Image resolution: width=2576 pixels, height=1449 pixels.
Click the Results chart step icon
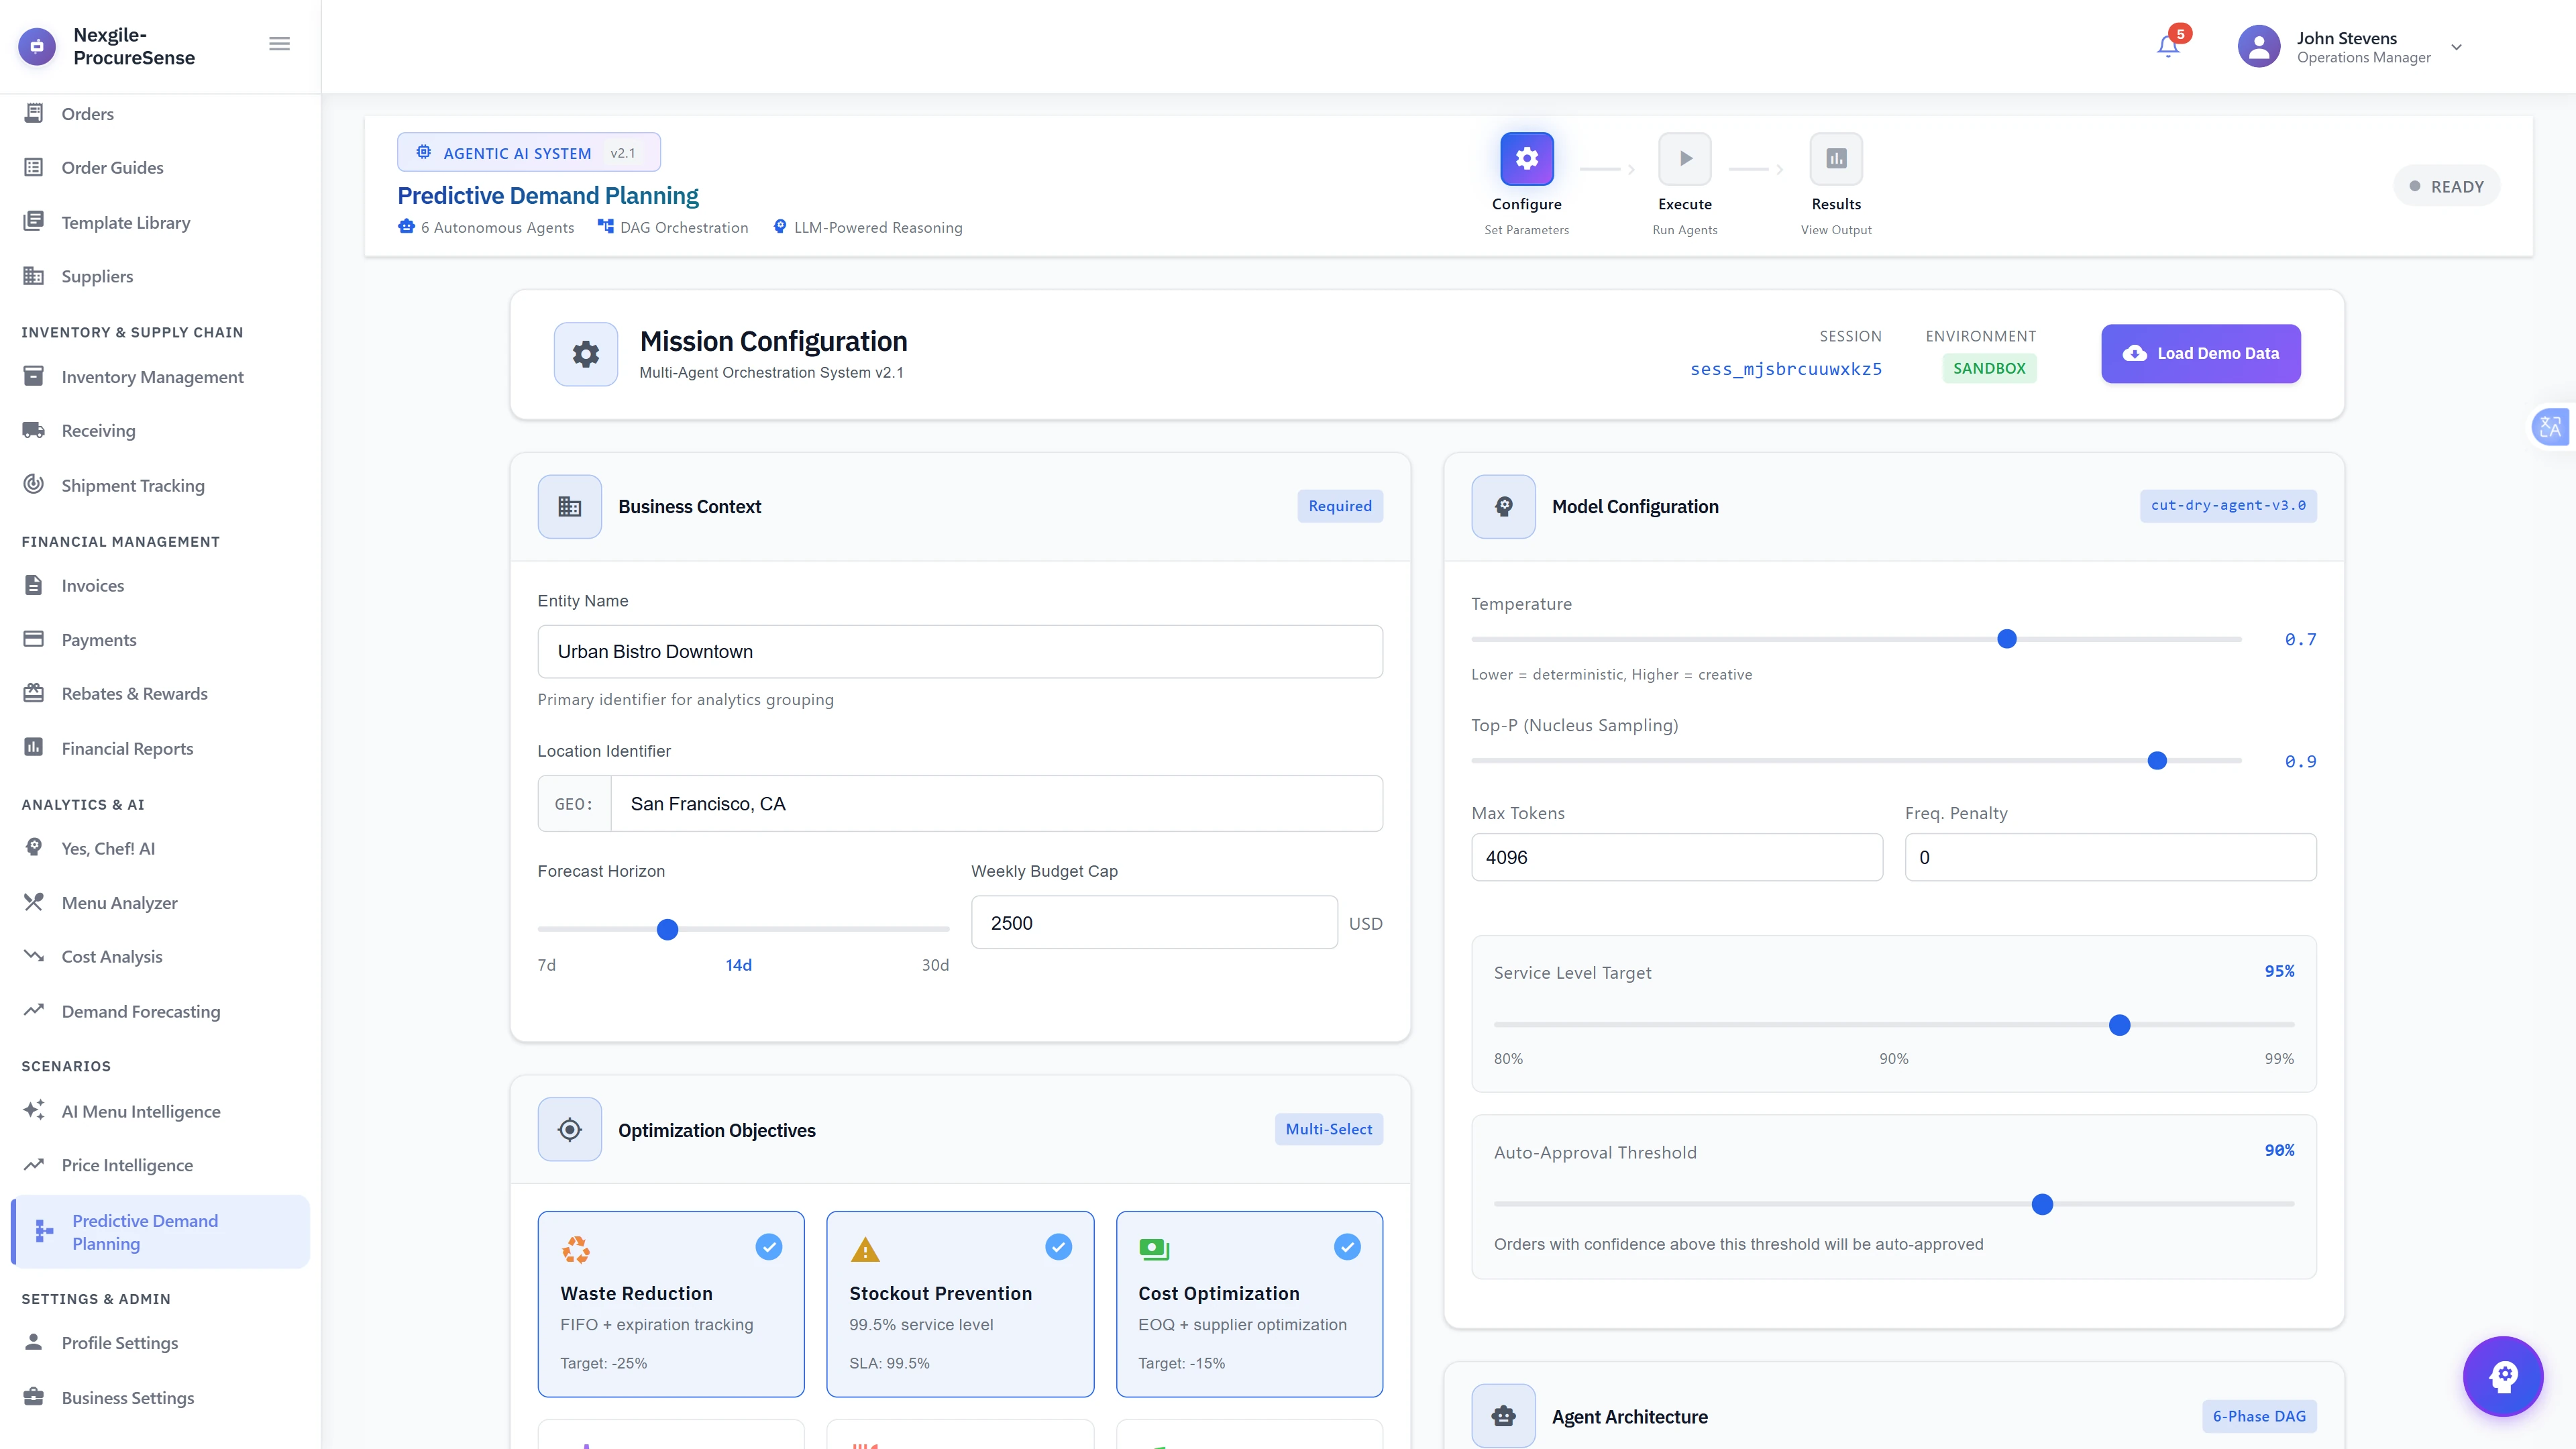[x=1836, y=158]
